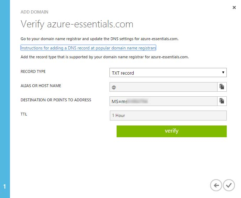Click the checkmark complete icon
This screenshot has width=241, height=198.
[229, 185]
